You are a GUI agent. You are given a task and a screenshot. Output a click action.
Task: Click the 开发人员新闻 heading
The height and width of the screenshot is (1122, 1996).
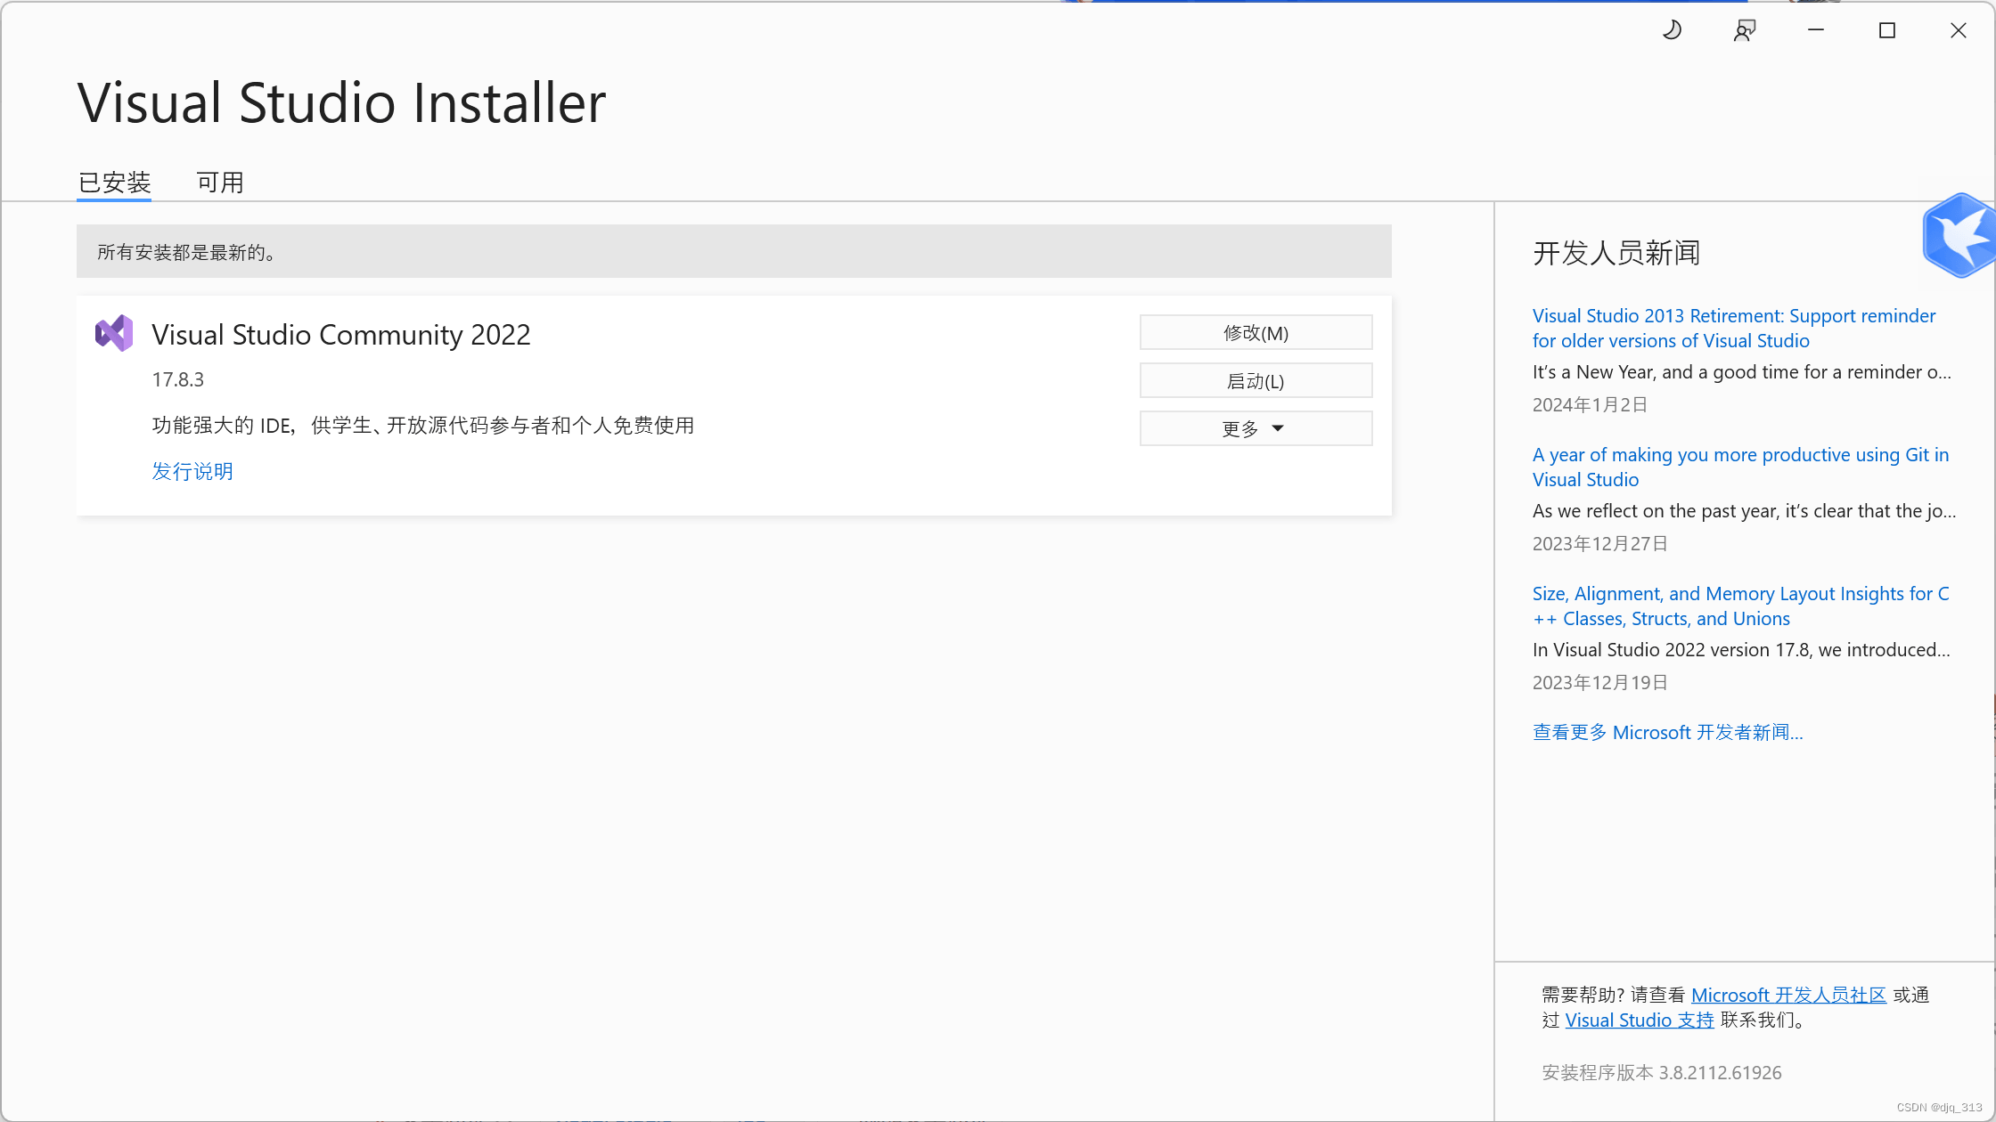(x=1616, y=253)
